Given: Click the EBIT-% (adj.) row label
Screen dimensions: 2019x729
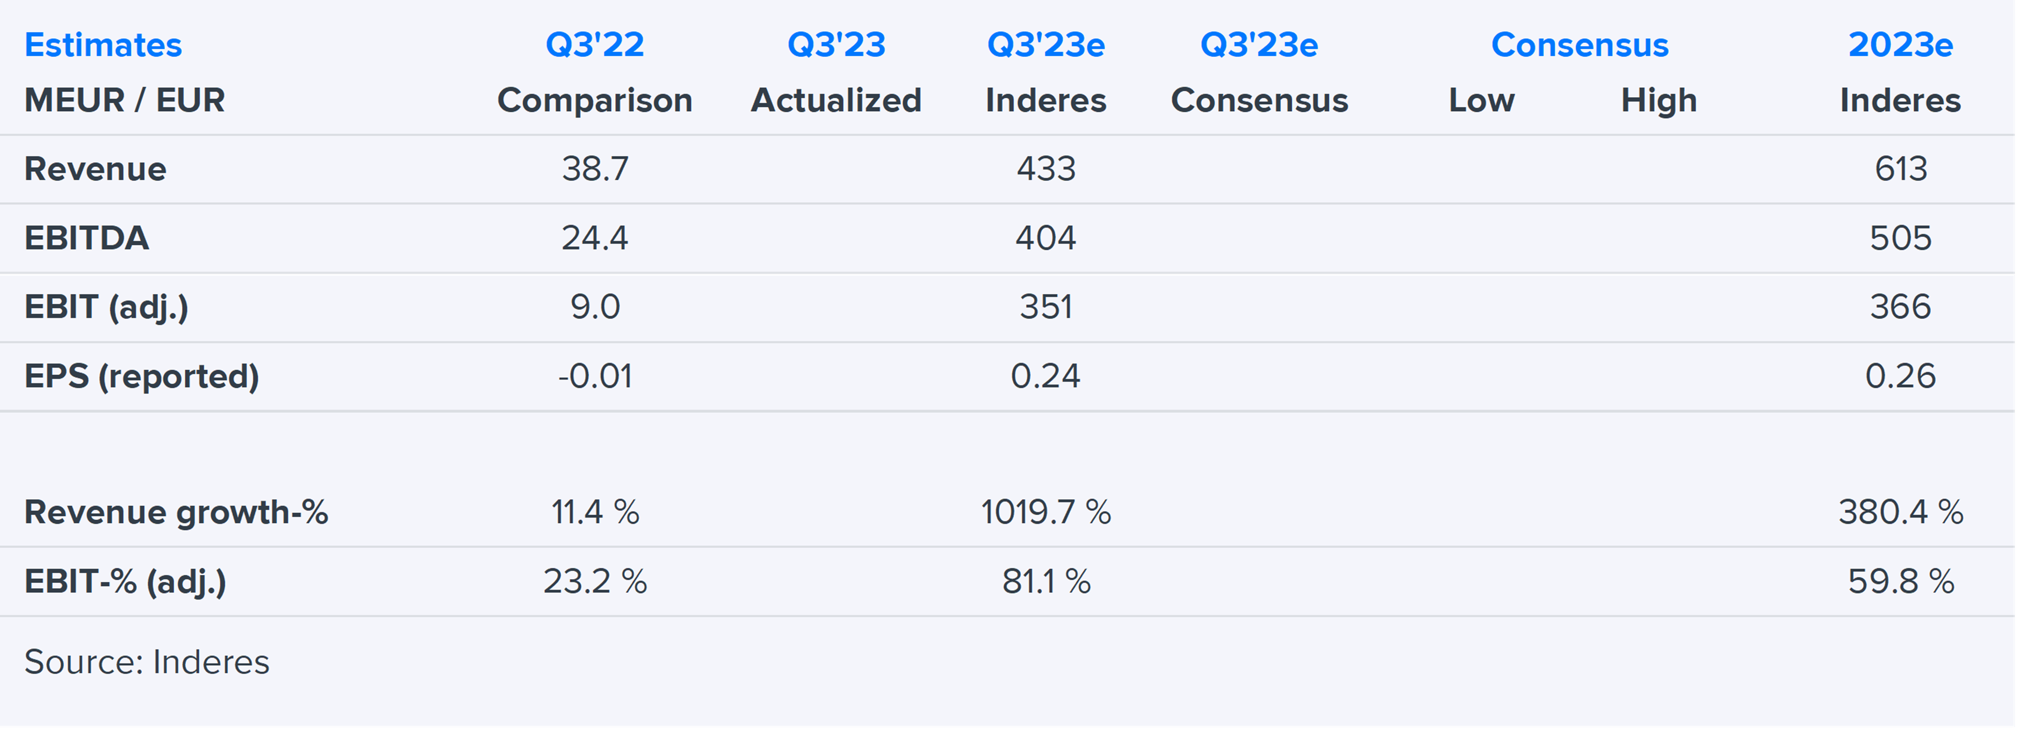Looking at the screenshot, I should point(125,581).
